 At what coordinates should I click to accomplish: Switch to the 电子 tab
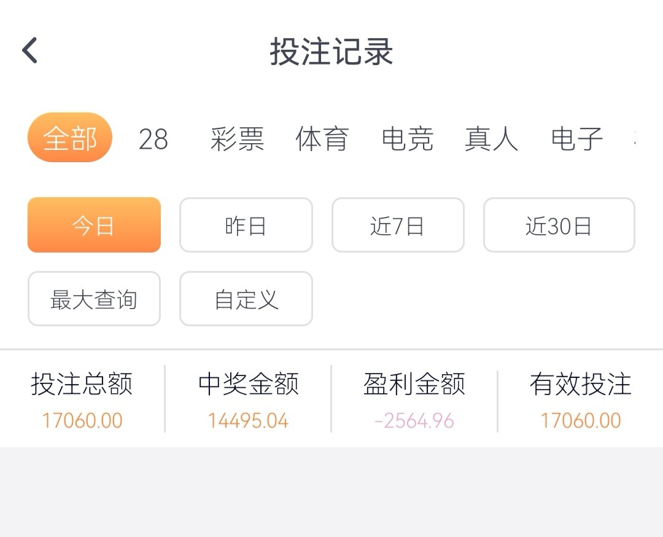click(577, 139)
